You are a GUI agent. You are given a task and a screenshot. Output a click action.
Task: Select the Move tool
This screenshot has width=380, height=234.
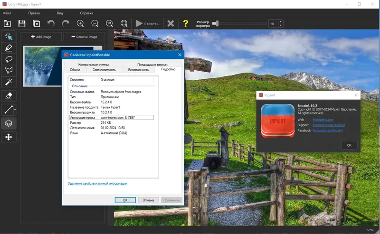[x=9, y=137]
